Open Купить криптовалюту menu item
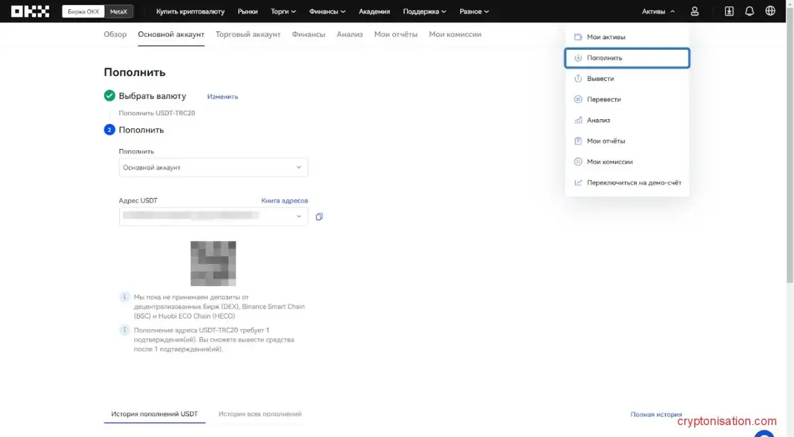This screenshot has height=437, width=794. (x=190, y=11)
